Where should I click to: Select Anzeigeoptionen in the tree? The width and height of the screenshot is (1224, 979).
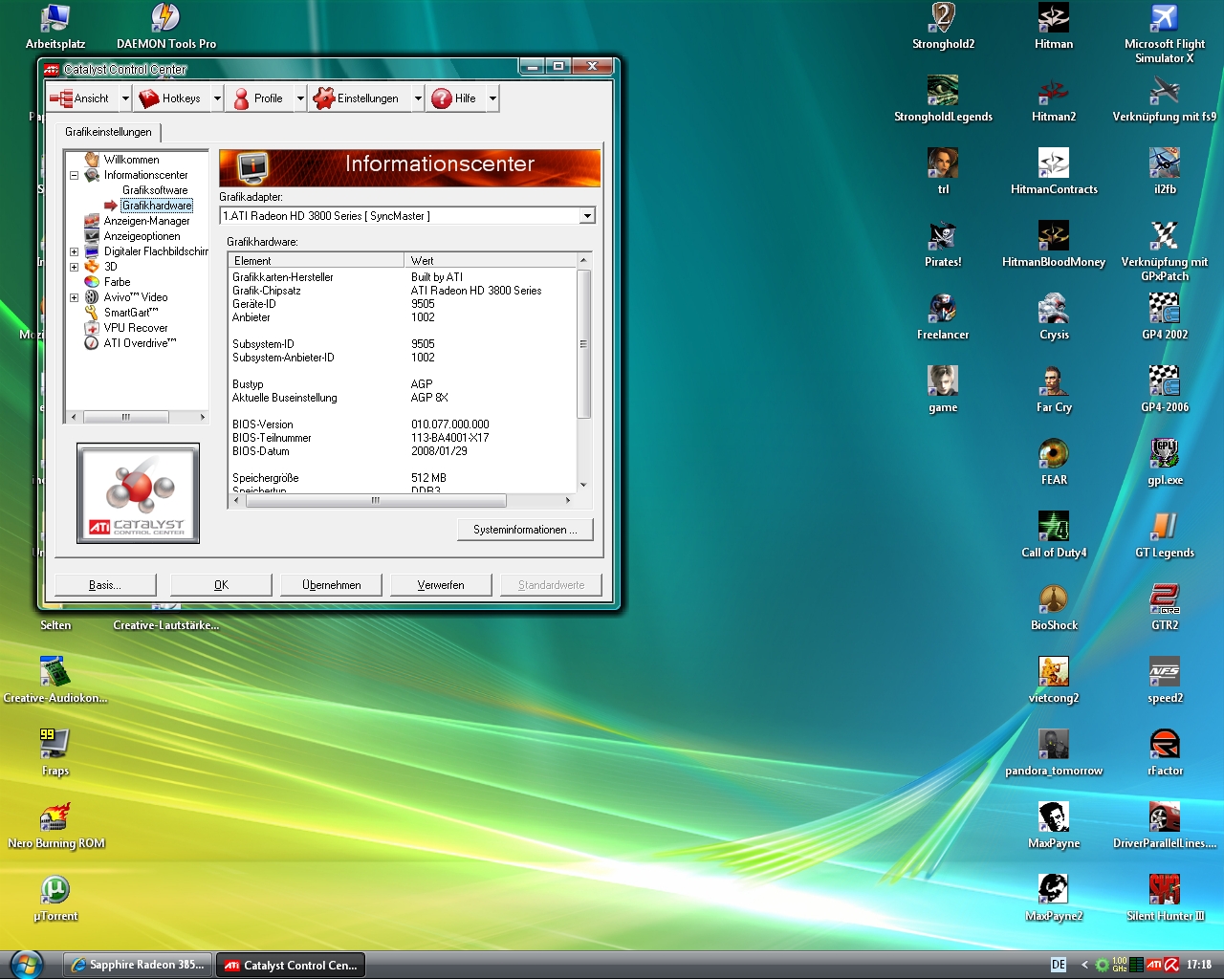coord(142,236)
